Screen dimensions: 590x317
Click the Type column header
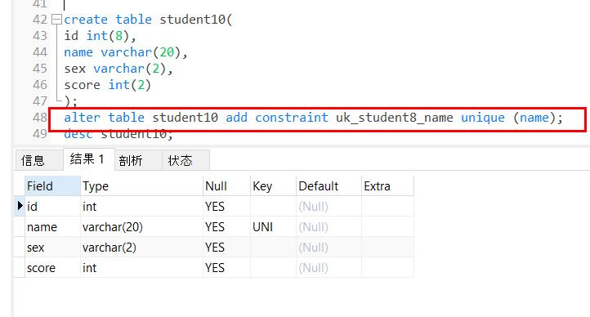[142, 186]
